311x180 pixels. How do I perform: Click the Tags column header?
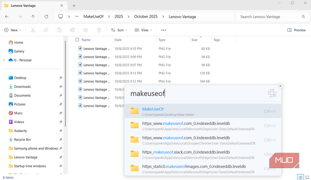pyautogui.click(x=217, y=40)
